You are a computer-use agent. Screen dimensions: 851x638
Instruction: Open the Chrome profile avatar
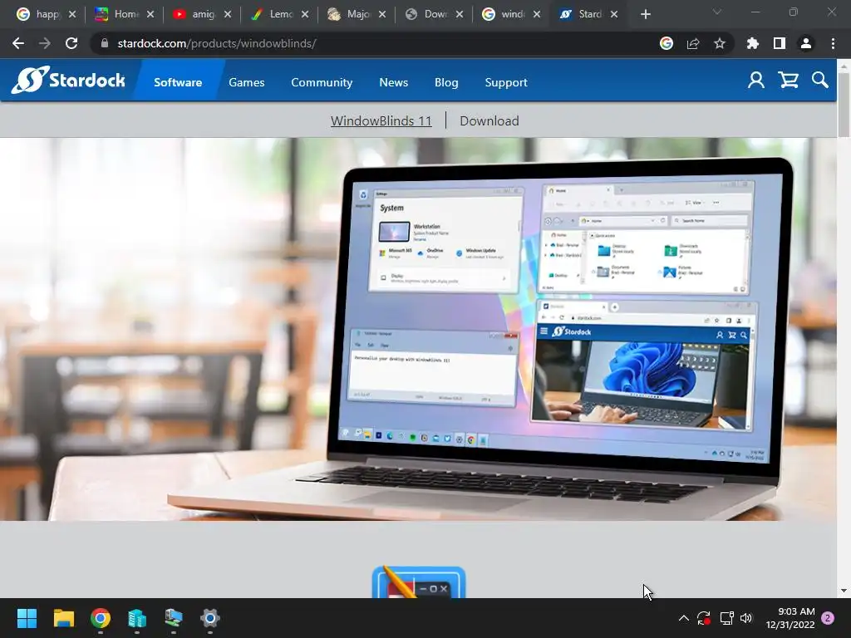806,43
